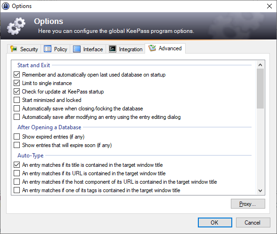Image resolution: width=277 pixels, height=234 pixels.
Task: Check entry matches if host component of URL
Action: (17, 182)
